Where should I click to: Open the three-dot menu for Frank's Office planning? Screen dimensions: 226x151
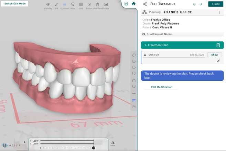[220, 12]
